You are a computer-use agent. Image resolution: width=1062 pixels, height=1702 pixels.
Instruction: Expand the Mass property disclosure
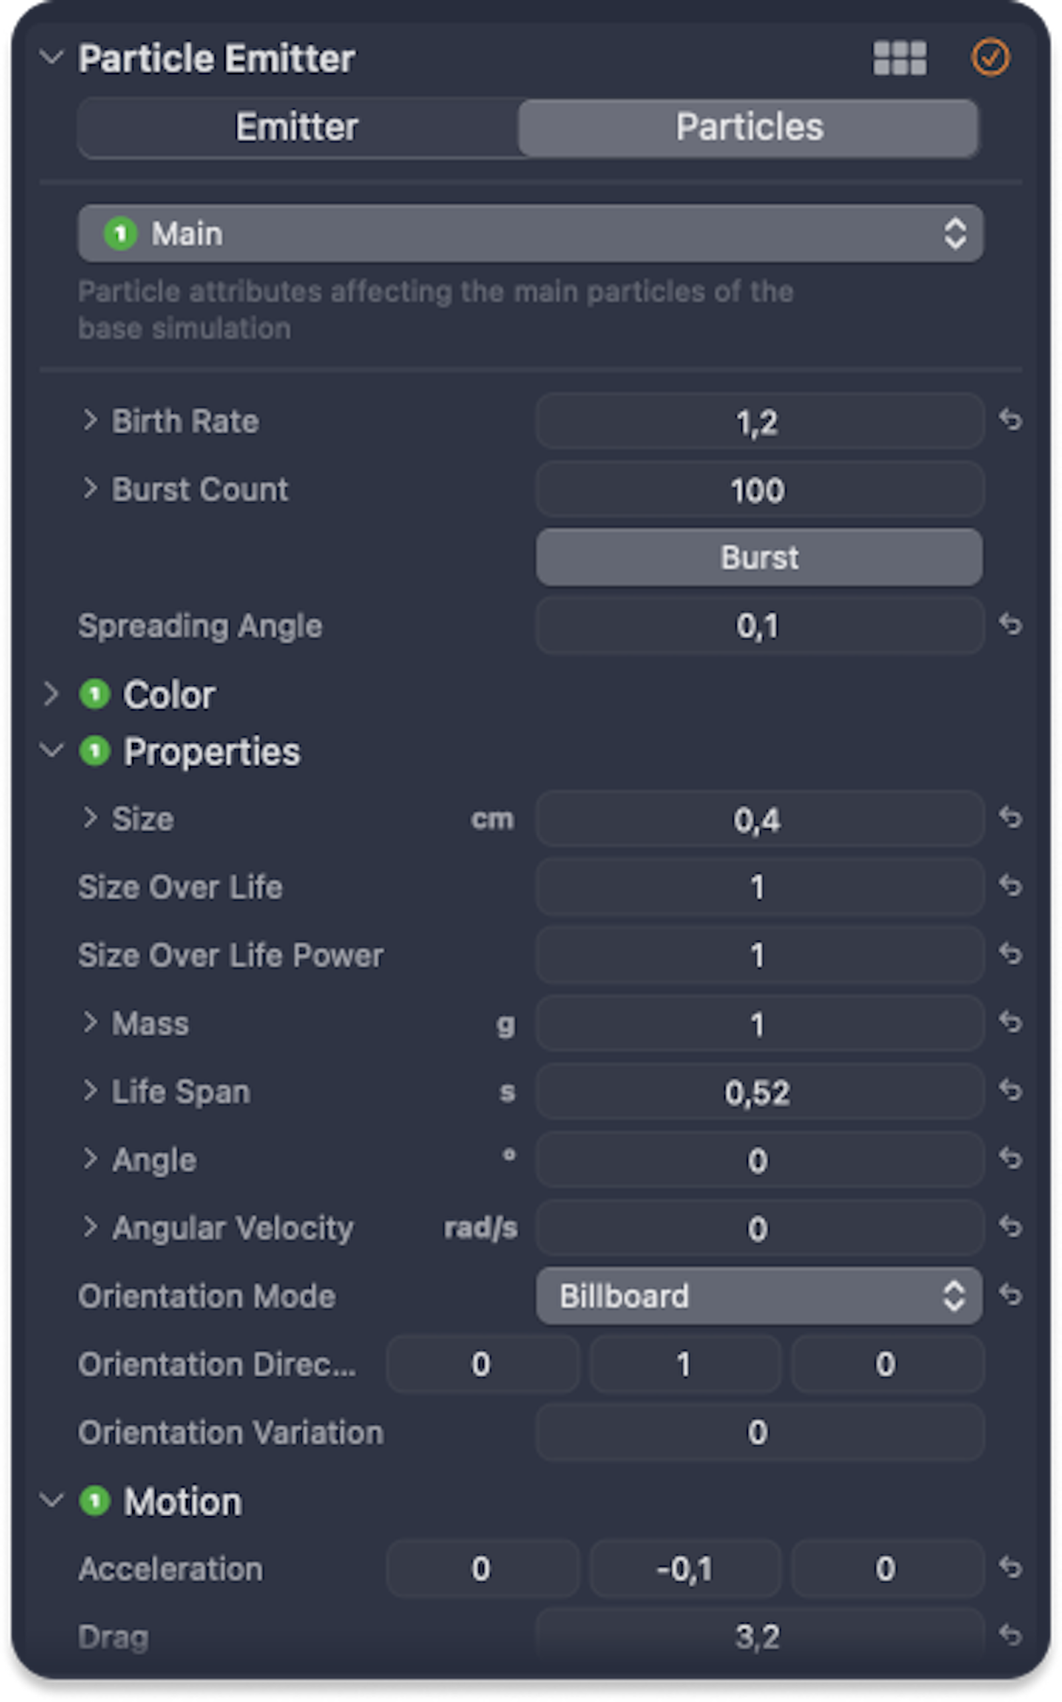click(92, 1023)
